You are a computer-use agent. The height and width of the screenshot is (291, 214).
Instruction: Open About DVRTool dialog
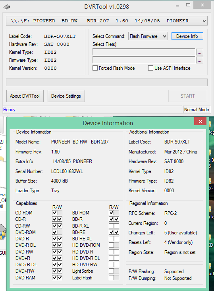[x=25, y=96]
